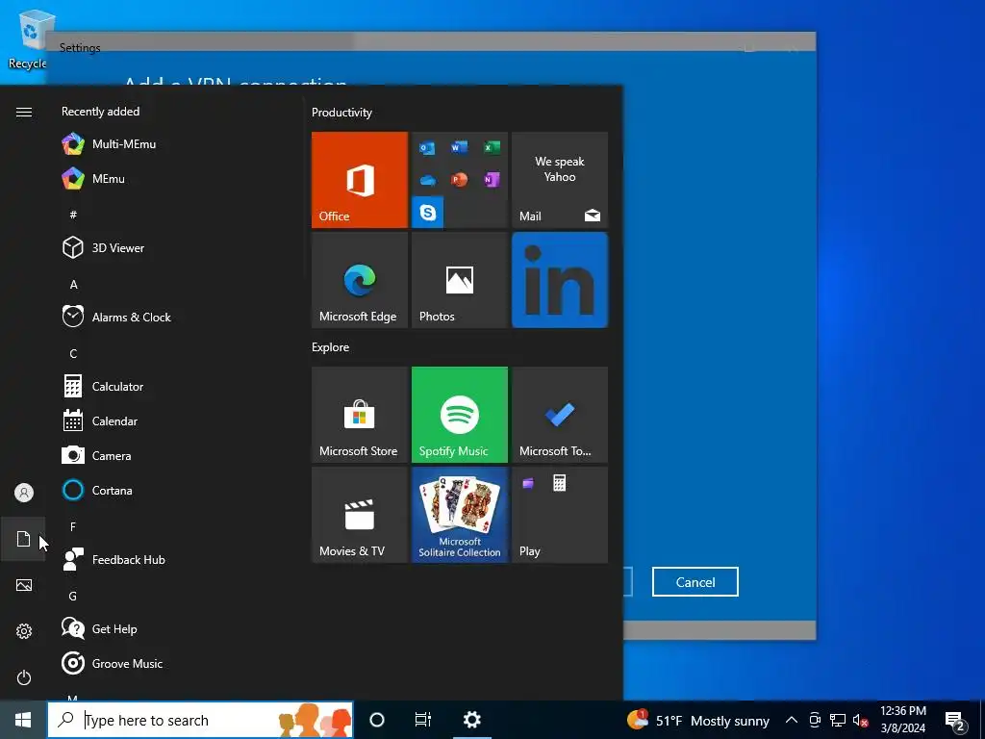Jump to letter C header
The image size is (985, 739).
[73, 354]
